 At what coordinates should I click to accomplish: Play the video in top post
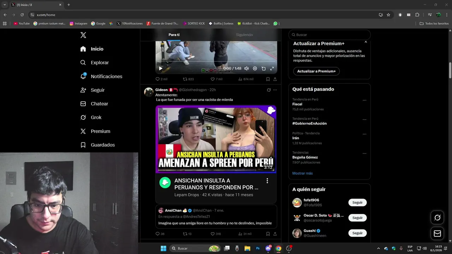point(161,68)
